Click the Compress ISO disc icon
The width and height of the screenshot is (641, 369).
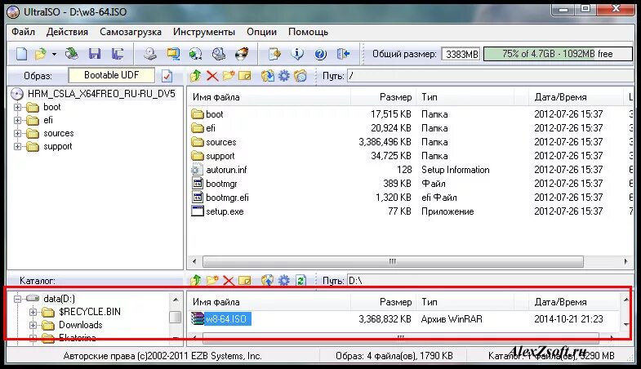pyautogui.click(x=195, y=54)
